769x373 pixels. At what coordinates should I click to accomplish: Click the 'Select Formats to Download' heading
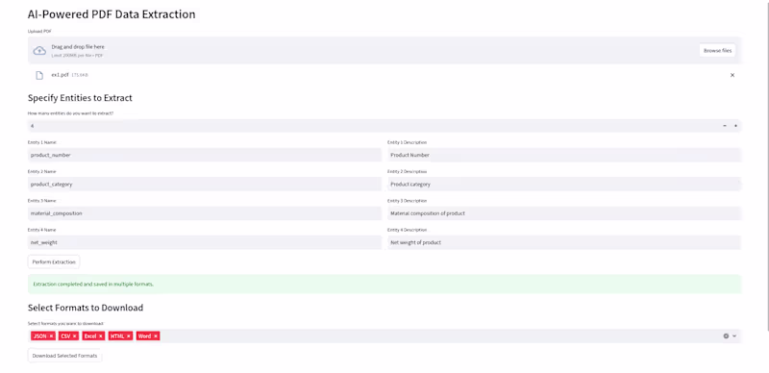click(86, 308)
